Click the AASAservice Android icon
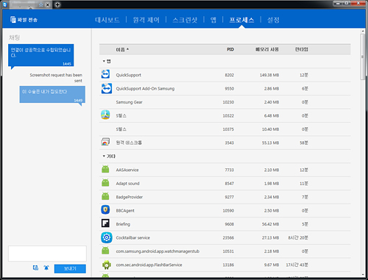 [105, 169]
